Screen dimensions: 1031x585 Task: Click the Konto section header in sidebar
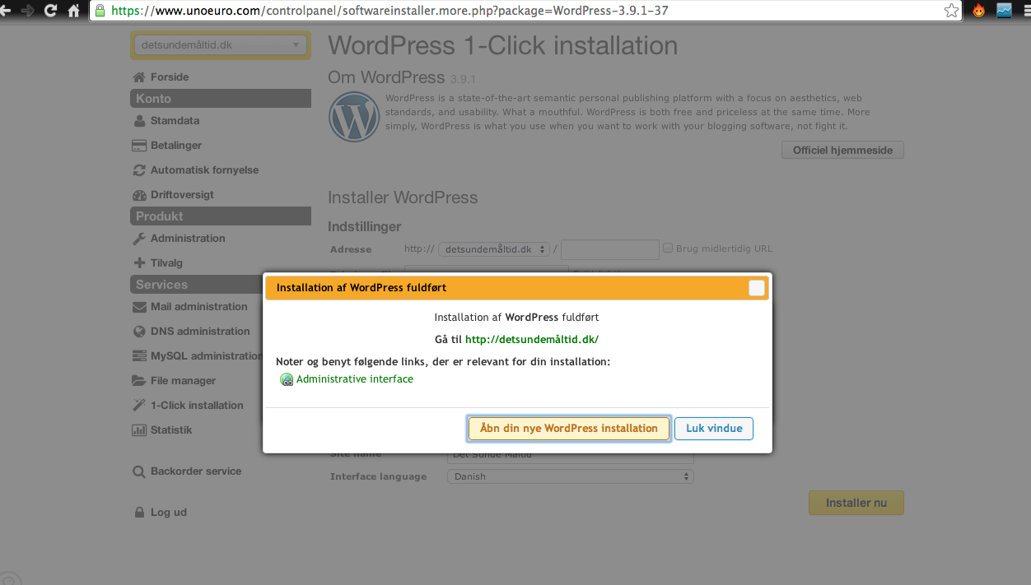click(221, 99)
